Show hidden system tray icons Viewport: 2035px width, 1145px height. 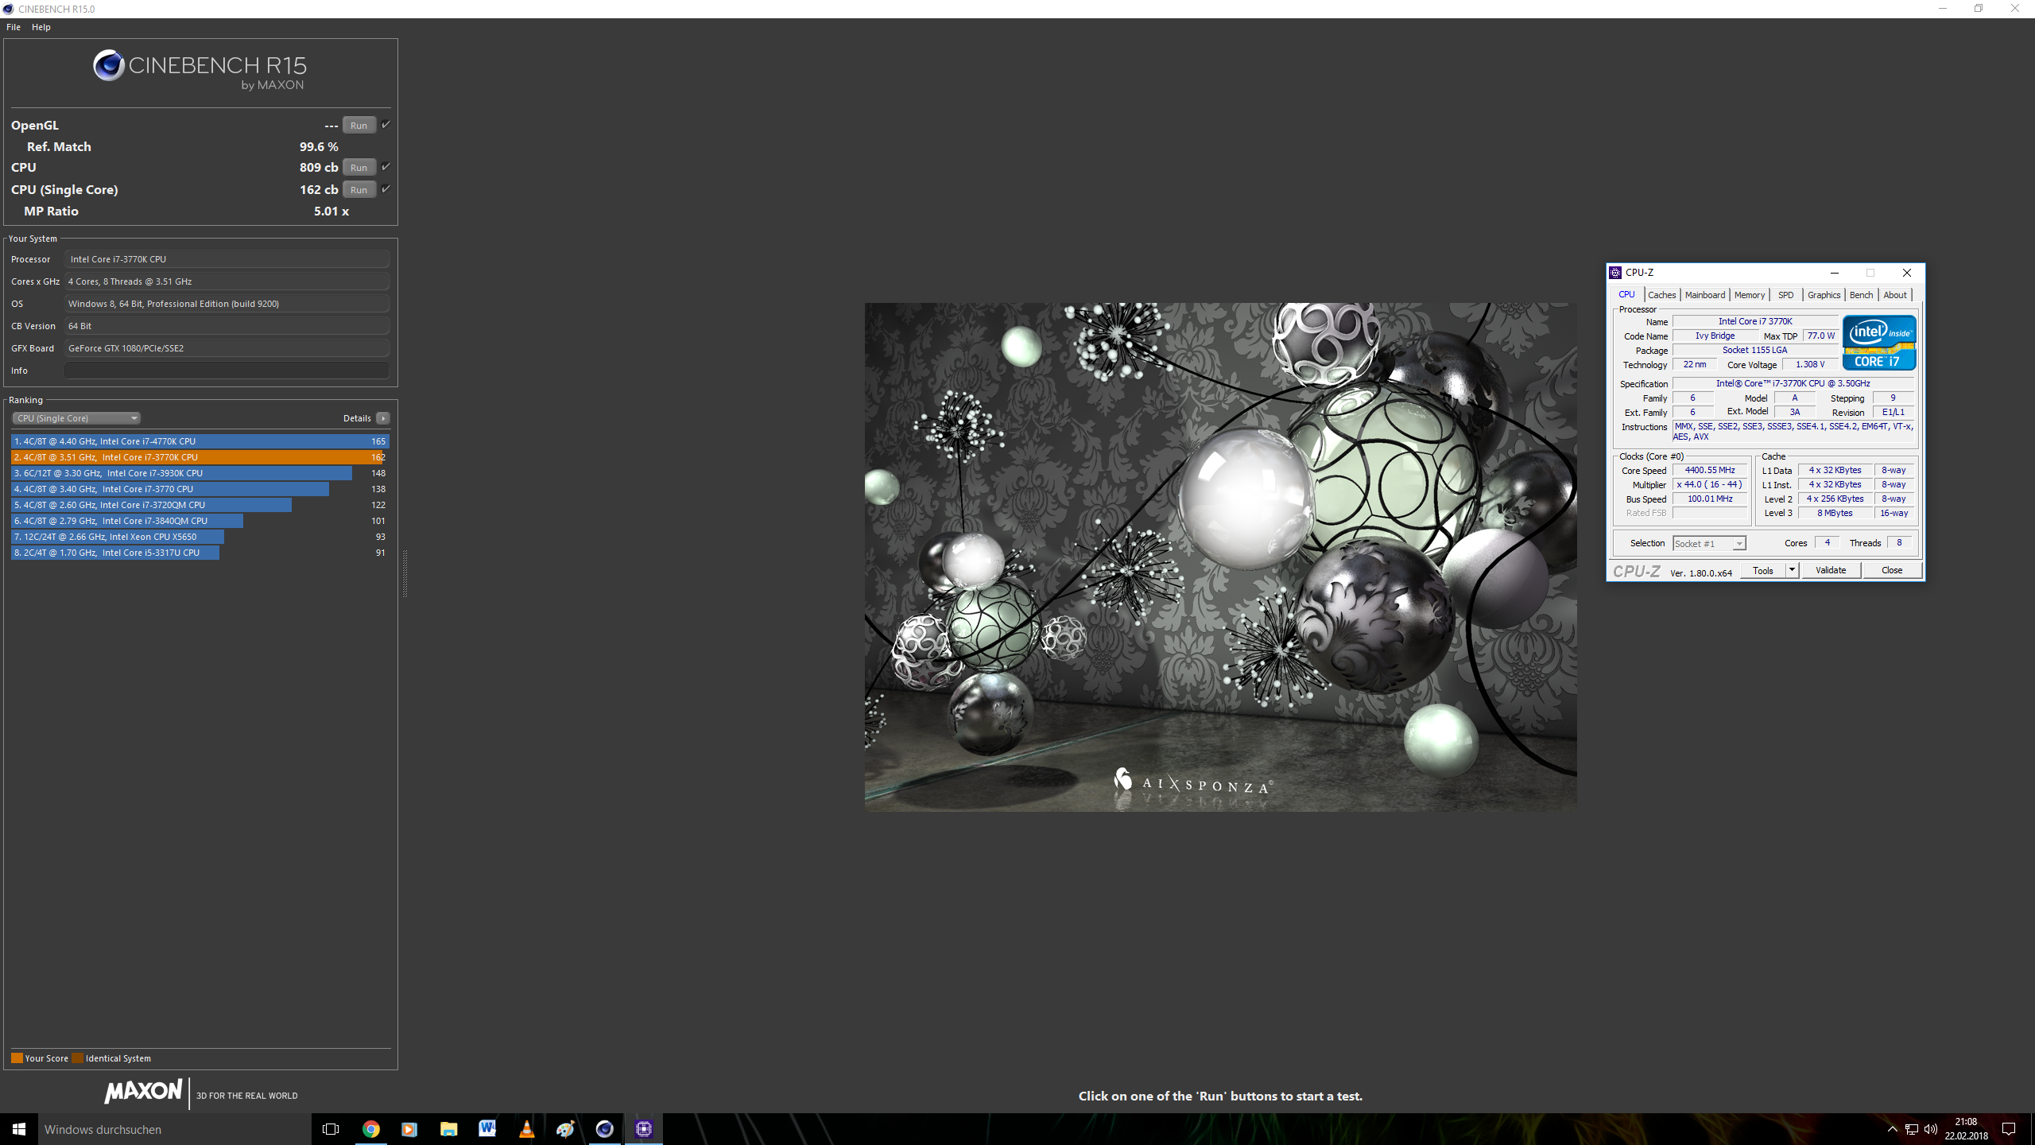[x=1892, y=1129]
